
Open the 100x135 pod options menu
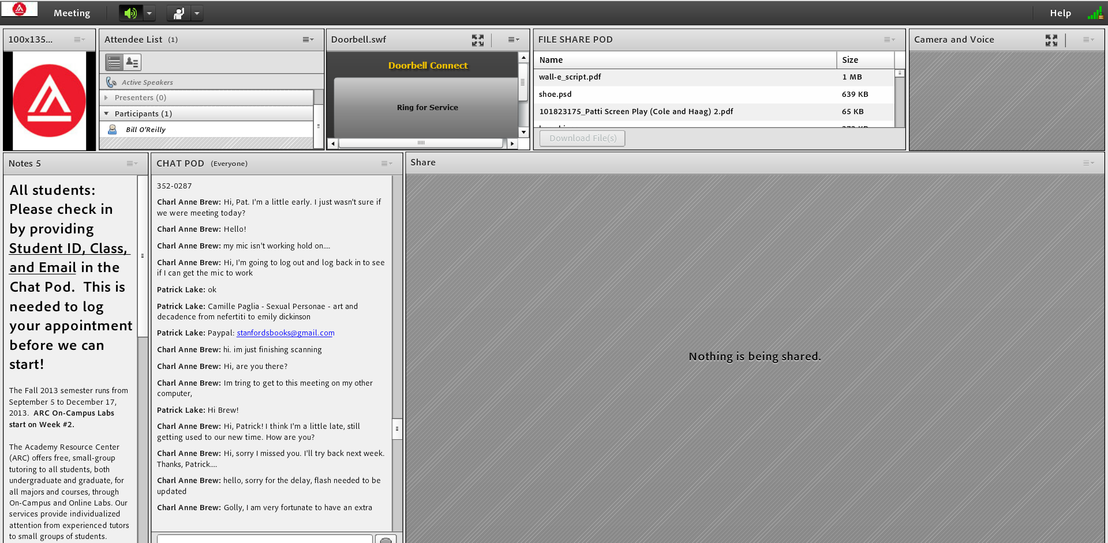80,40
